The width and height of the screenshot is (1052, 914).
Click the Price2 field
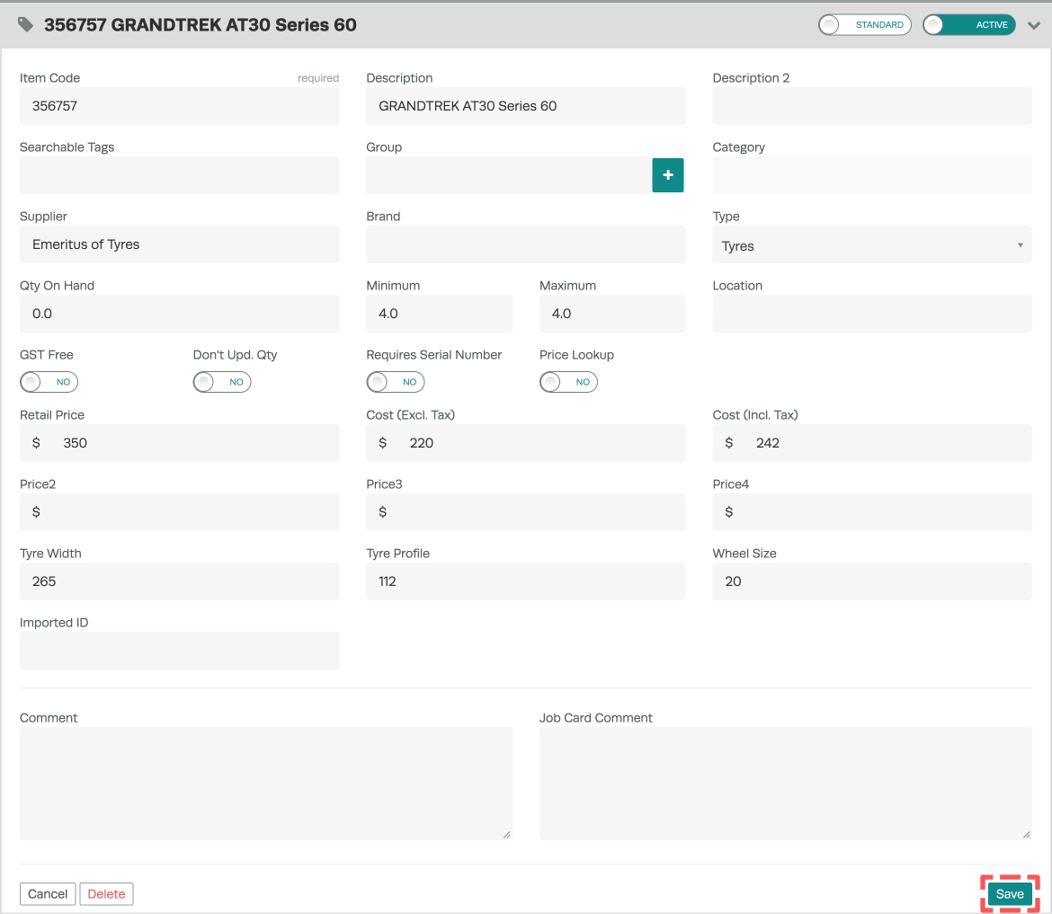click(179, 512)
